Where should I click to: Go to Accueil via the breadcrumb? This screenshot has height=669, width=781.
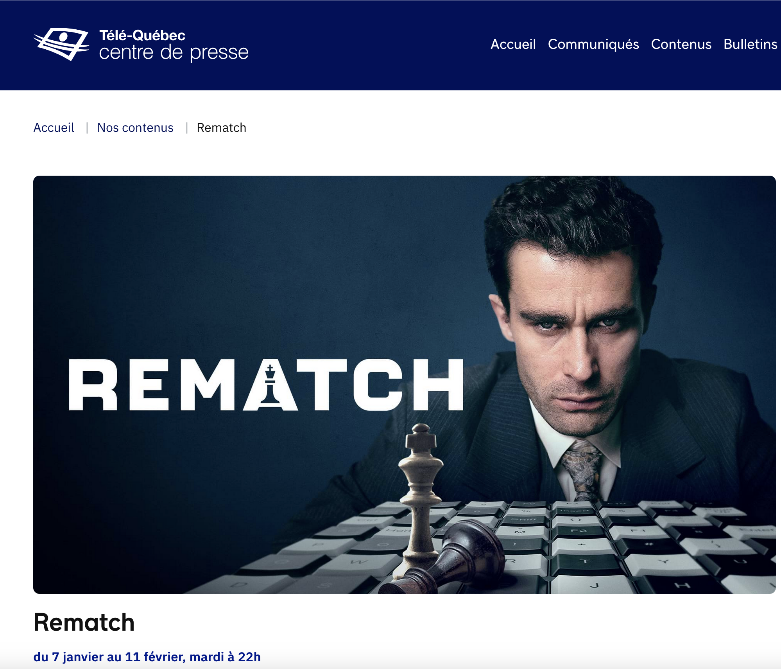pos(54,128)
